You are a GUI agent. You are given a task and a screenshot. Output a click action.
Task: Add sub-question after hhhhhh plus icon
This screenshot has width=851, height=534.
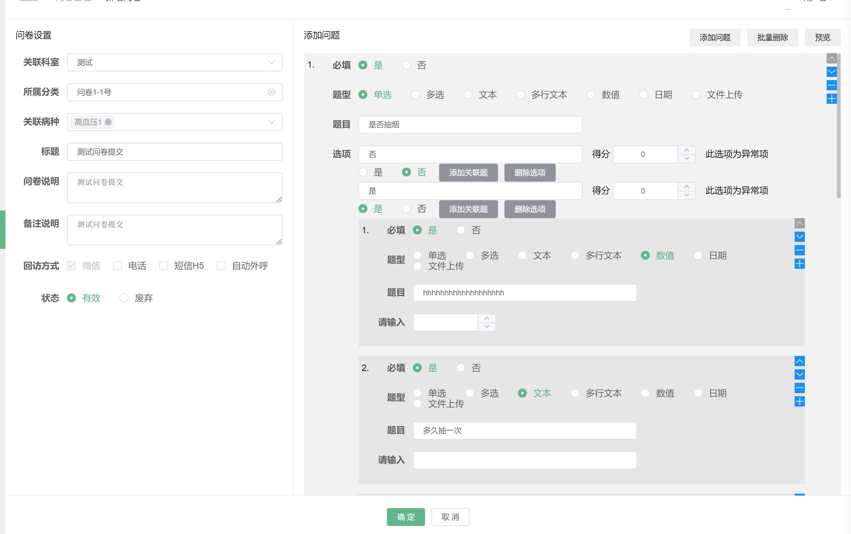(x=799, y=264)
